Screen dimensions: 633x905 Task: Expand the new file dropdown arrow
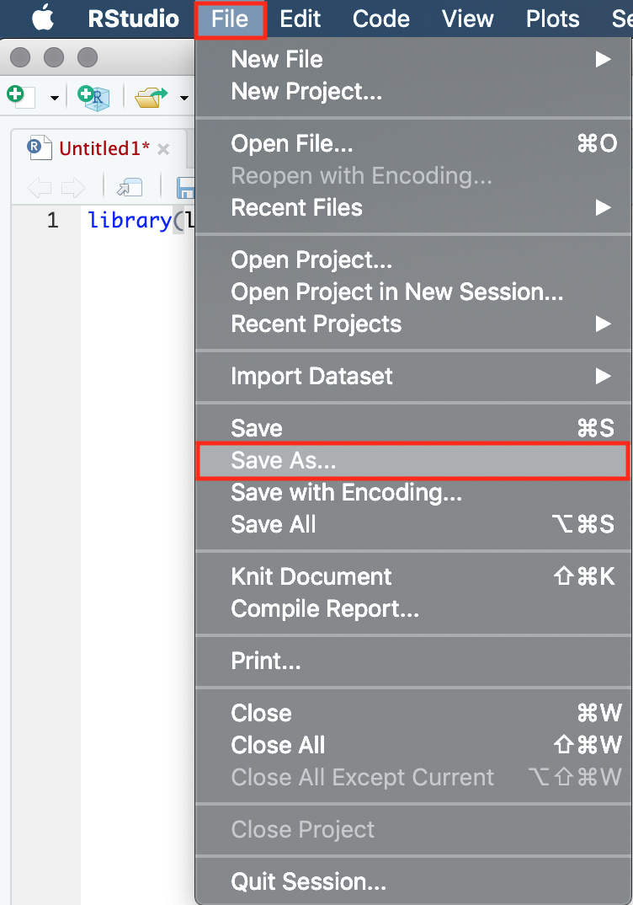[x=54, y=98]
